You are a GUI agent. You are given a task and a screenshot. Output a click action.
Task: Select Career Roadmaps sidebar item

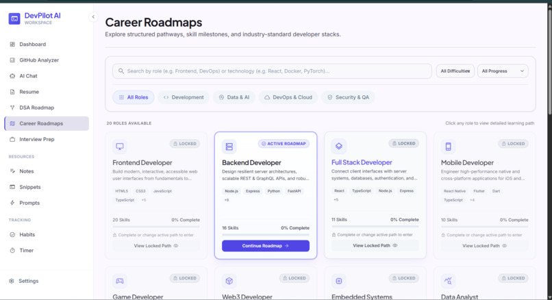(47, 123)
